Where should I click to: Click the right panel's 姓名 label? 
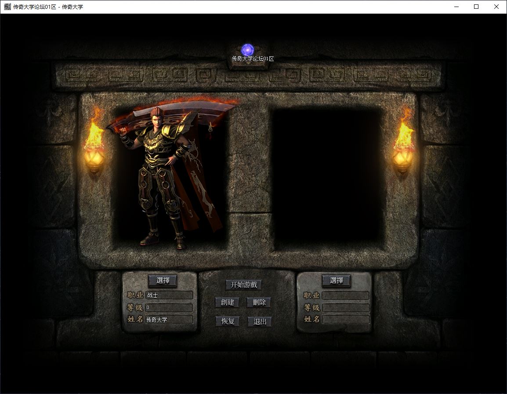point(311,319)
